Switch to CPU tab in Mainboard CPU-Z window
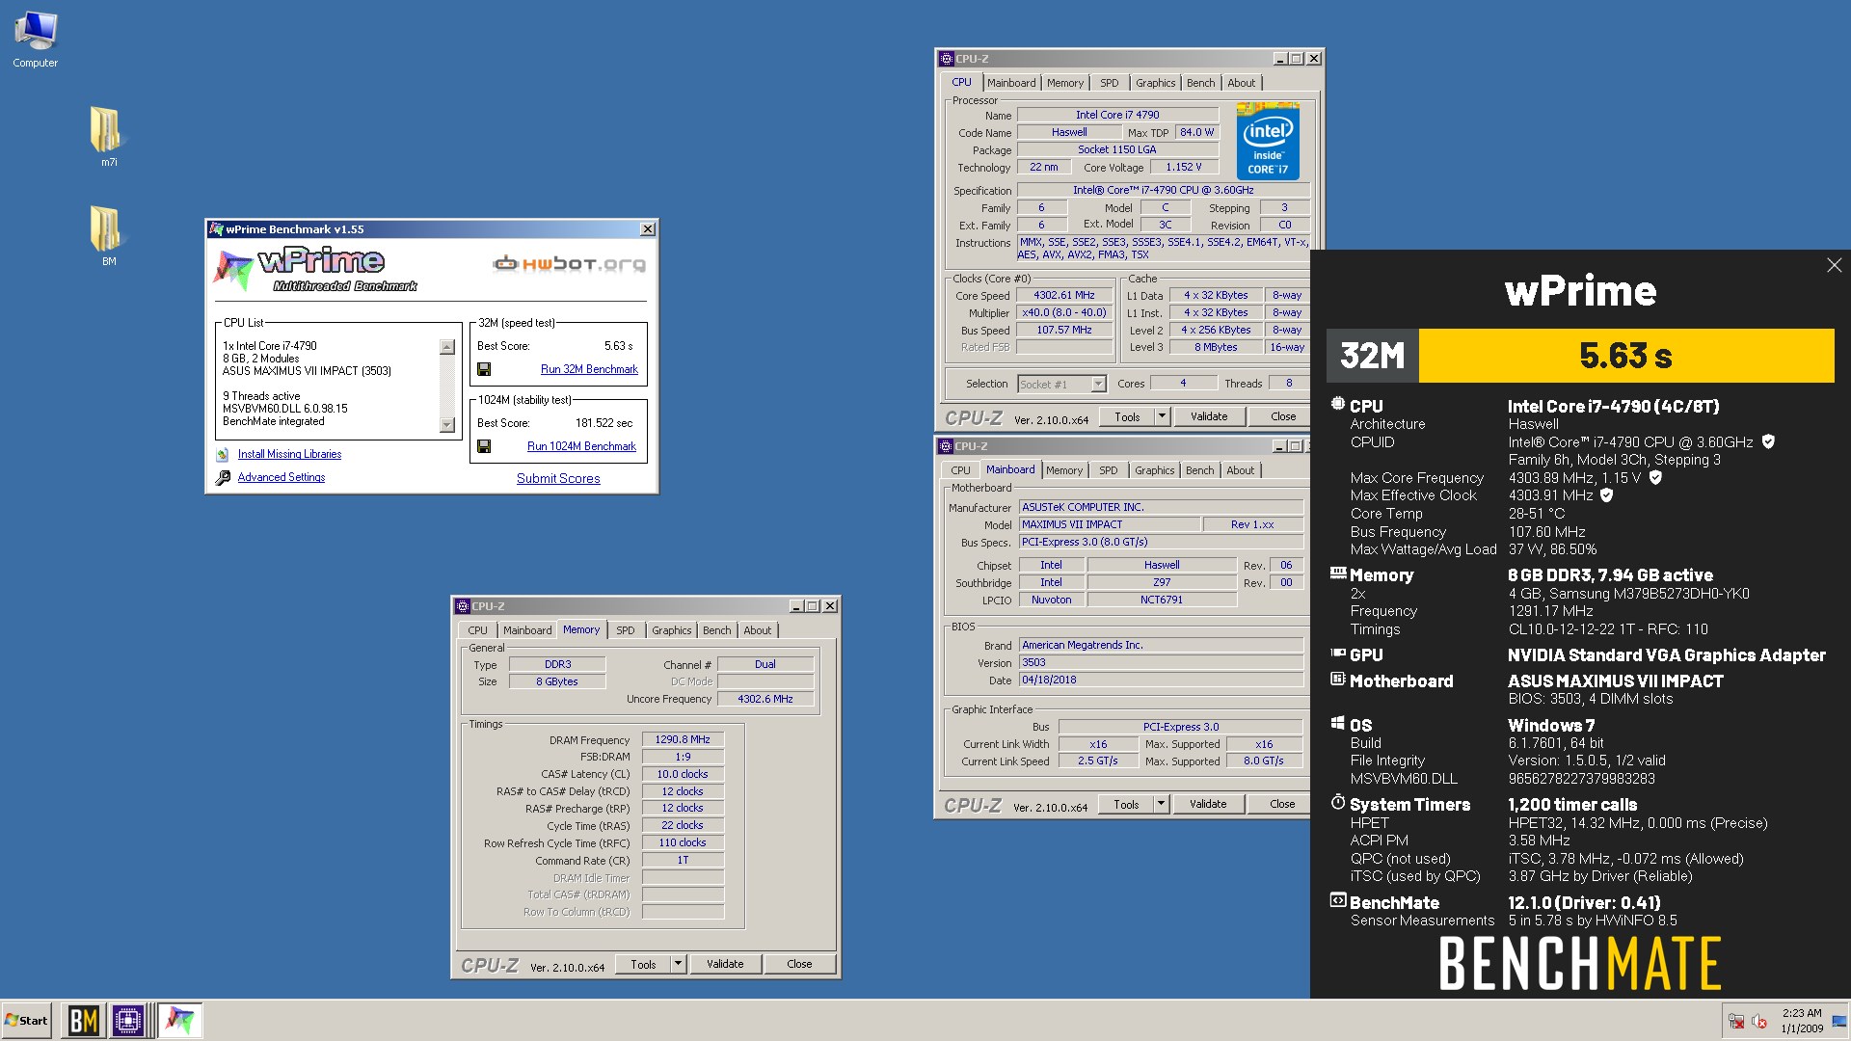The height and width of the screenshot is (1041, 1851). tap(960, 470)
